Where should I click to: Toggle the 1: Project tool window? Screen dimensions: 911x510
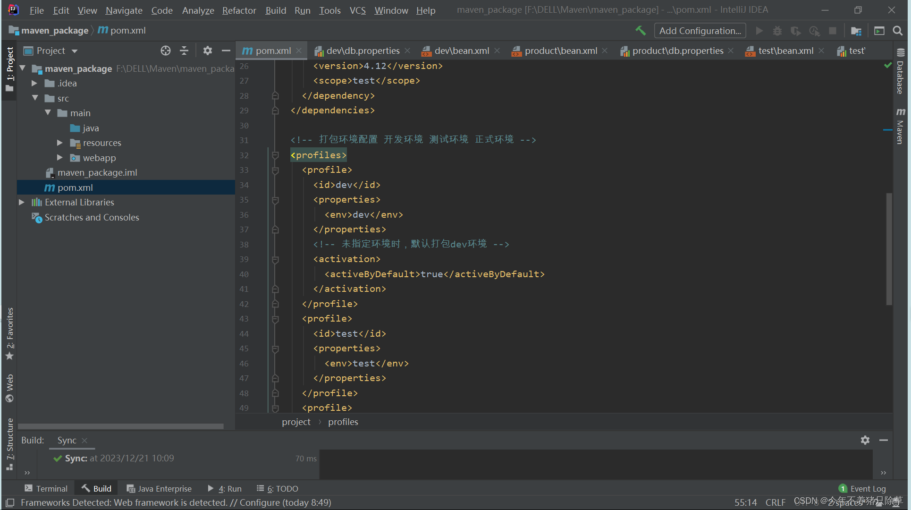click(9, 69)
